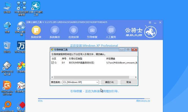Viewport: 188px width, 112px height.
Task: Open BOOTICE引导工具 desktop shortcut
Action: pos(7,68)
